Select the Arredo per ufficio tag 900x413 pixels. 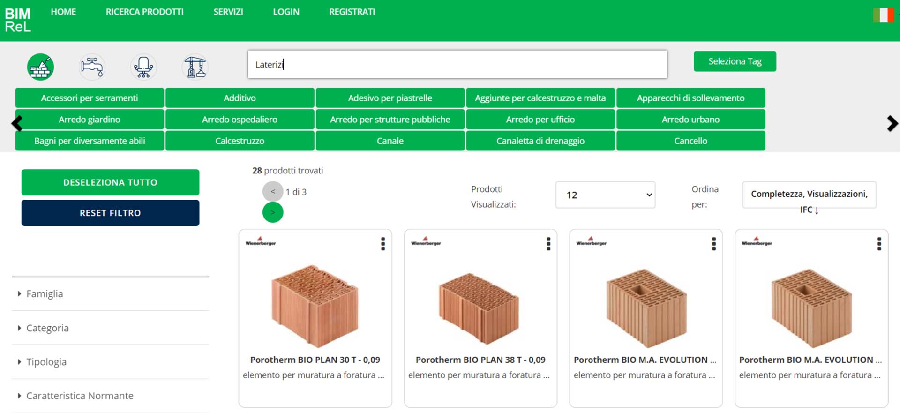click(x=540, y=120)
